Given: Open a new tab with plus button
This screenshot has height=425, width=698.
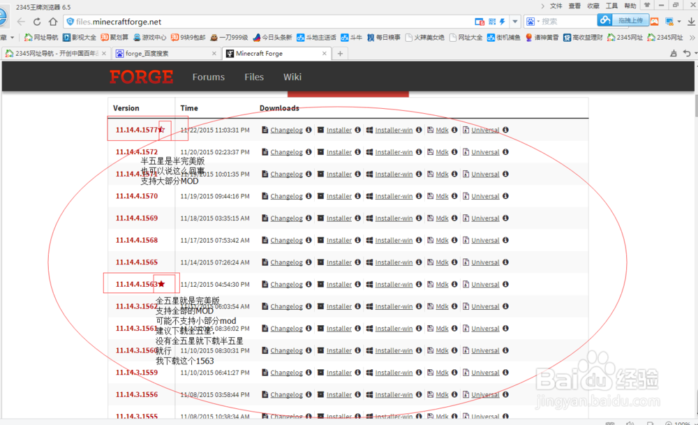Looking at the screenshot, I should (x=340, y=54).
